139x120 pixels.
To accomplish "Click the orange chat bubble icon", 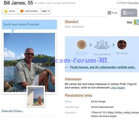I will [x=22, y=11].
